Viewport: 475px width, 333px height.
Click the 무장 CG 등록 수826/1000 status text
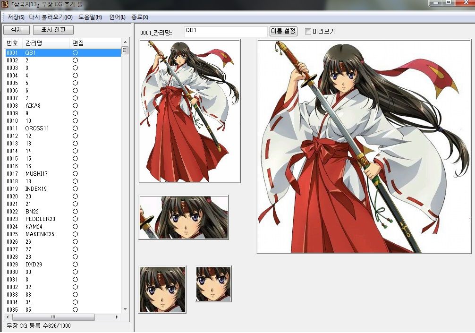(38, 326)
